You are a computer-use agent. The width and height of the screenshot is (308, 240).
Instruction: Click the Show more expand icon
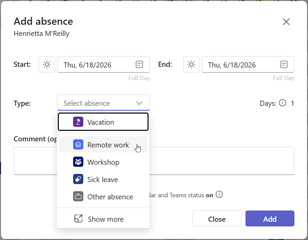79,219
